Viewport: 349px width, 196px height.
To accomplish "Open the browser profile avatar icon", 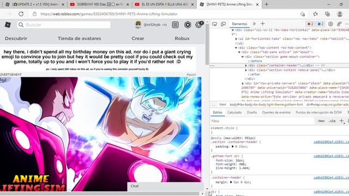I will tap(340, 14).
